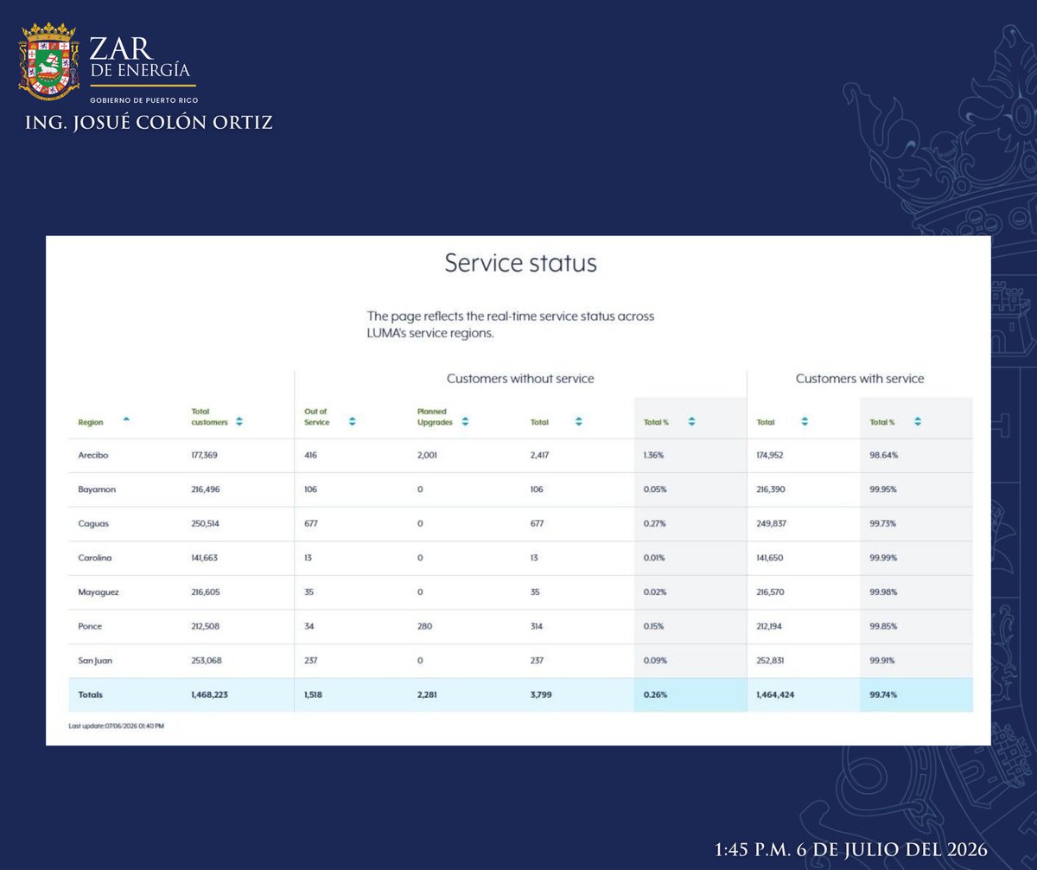This screenshot has height=870, width=1037.
Task: Sort by Out of Service column arrows
Action: point(352,422)
